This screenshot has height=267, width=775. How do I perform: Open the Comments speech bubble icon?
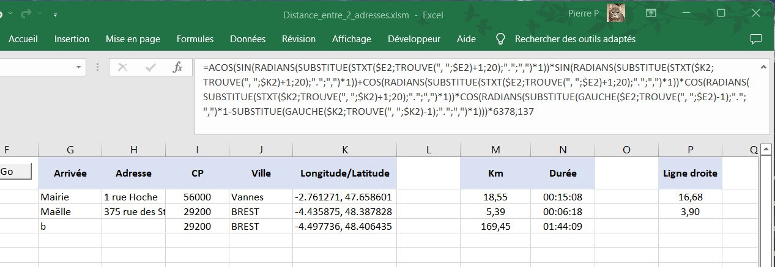coord(756,39)
